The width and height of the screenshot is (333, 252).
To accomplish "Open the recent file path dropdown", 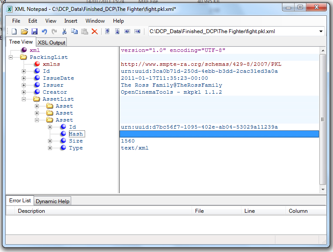I will [321, 31].
